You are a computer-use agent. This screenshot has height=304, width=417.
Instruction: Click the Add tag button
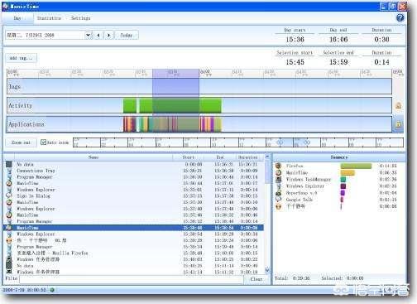tap(21, 58)
